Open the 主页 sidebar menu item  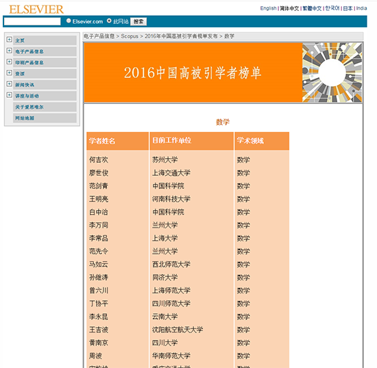(45, 40)
